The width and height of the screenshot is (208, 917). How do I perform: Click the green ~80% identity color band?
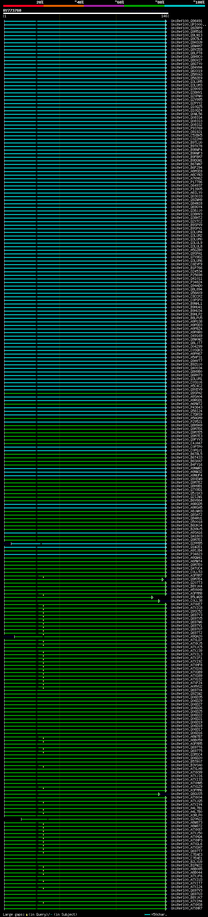point(144,6)
